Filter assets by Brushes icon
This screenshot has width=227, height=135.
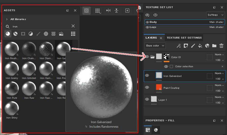point(38,34)
